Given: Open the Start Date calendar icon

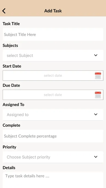Looking at the screenshot, I should coord(98,75).
